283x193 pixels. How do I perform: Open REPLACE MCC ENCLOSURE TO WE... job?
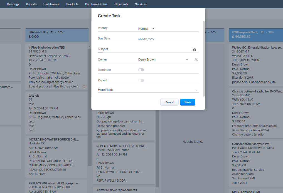click(122, 146)
